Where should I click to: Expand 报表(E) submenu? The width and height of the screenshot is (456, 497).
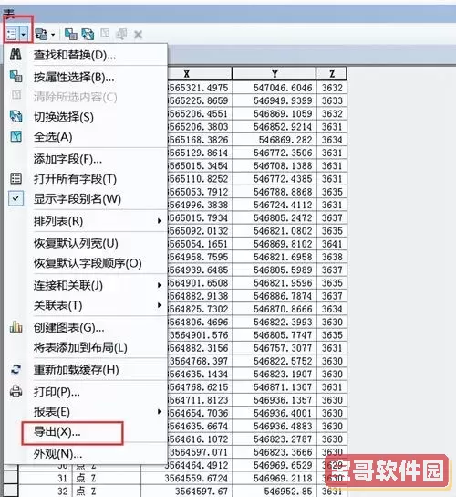(86, 412)
